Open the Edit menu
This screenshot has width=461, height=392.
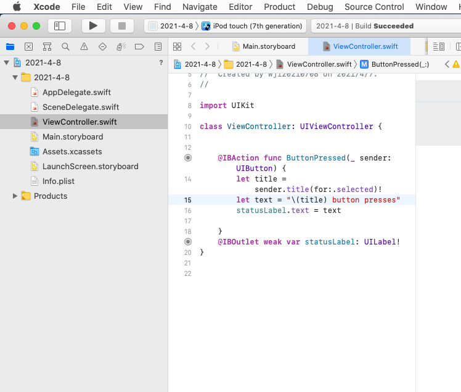(x=104, y=7)
